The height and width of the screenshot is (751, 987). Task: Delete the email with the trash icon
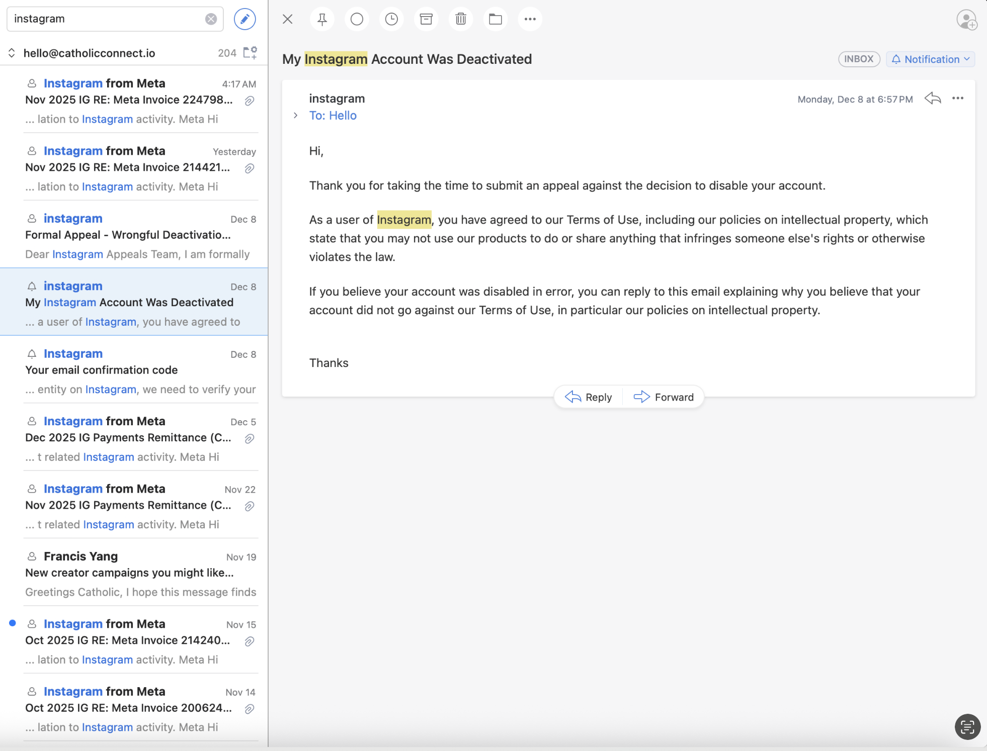(x=461, y=19)
